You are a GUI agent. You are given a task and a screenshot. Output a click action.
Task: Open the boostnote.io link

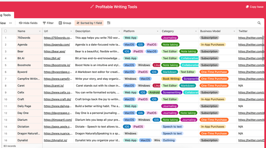[x=57, y=65]
